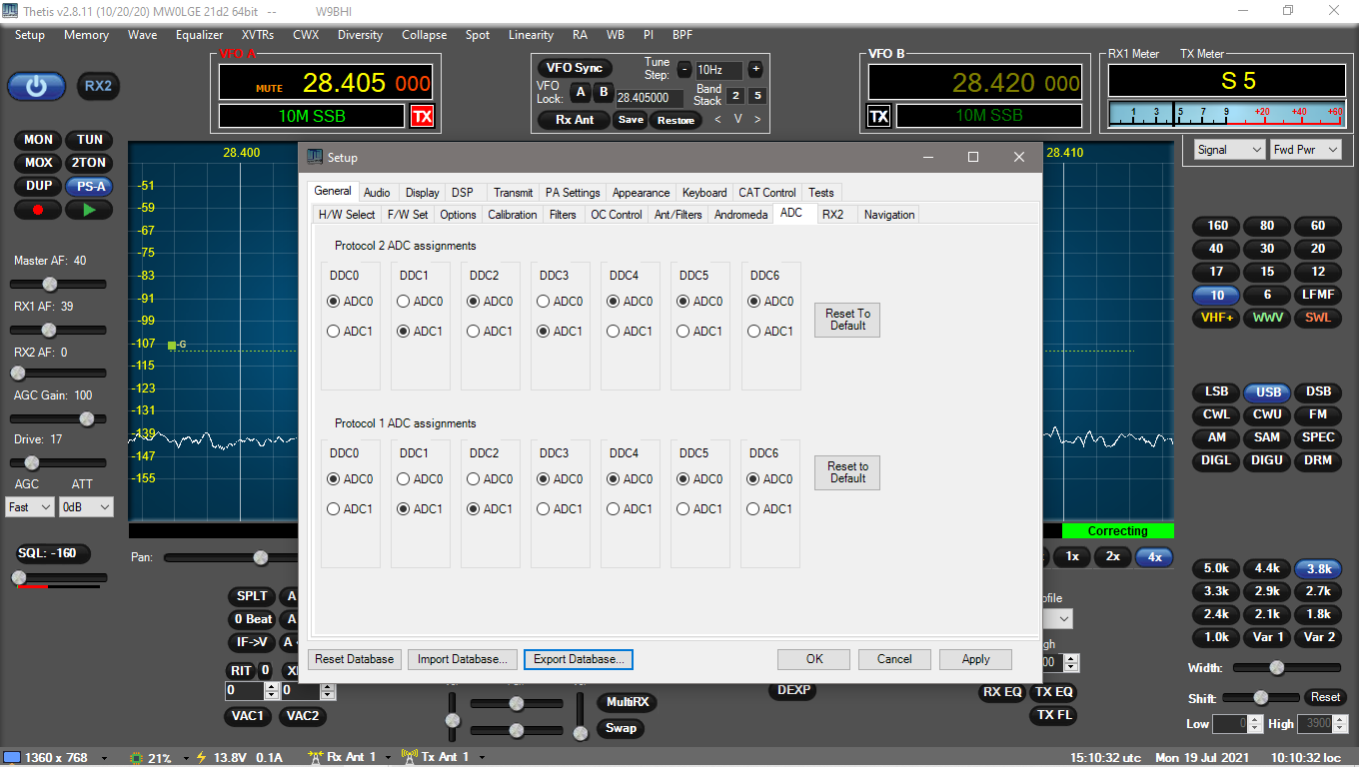Click Reset To Default for Protocol 2 ADC assignments
This screenshot has height=767, width=1359.
click(846, 320)
